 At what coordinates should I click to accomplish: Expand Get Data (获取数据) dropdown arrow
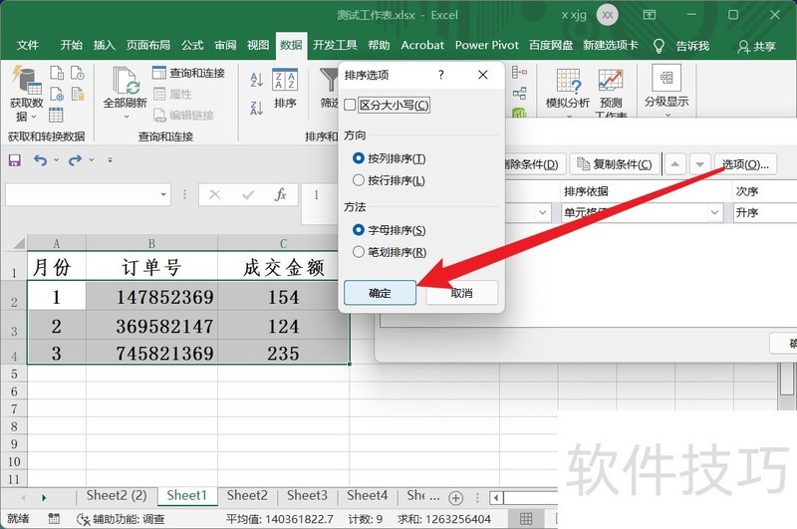click(34, 117)
